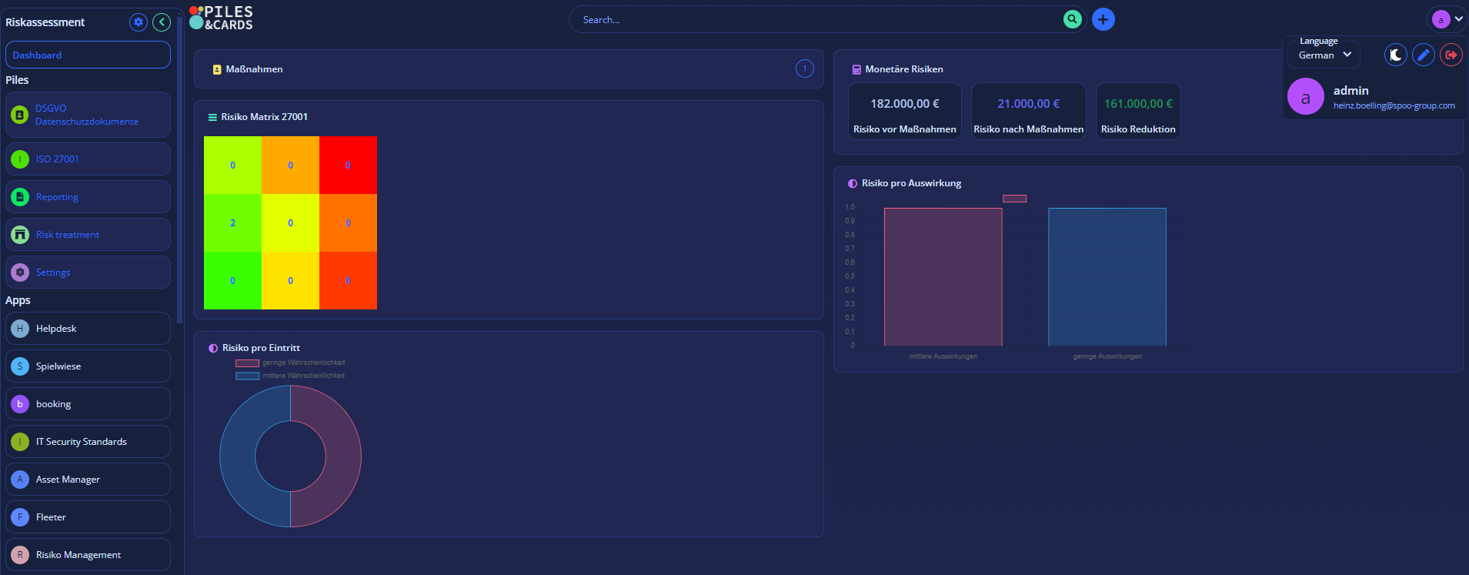1469x575 pixels.
Task: Click in the Search input field
Action: coord(816,20)
